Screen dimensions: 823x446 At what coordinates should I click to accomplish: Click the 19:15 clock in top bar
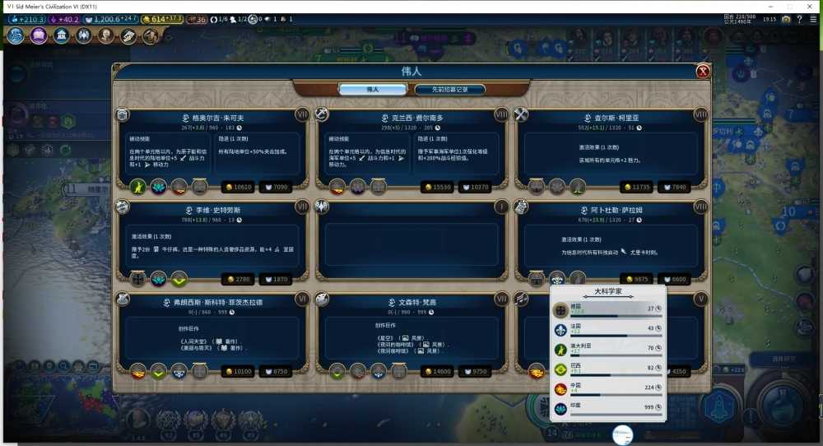click(x=770, y=20)
